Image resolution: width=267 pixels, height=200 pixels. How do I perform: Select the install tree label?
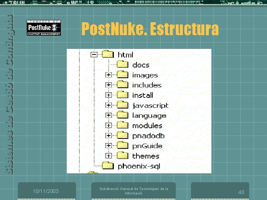[x=143, y=95]
